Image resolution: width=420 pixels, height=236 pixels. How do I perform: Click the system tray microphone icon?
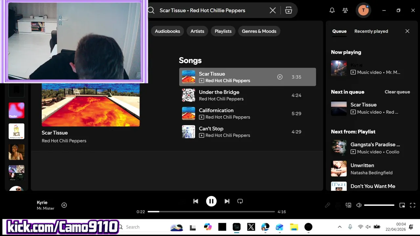[350, 227]
